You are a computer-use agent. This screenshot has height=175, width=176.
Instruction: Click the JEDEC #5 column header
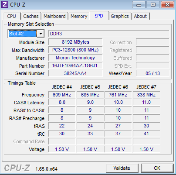(90, 87)
